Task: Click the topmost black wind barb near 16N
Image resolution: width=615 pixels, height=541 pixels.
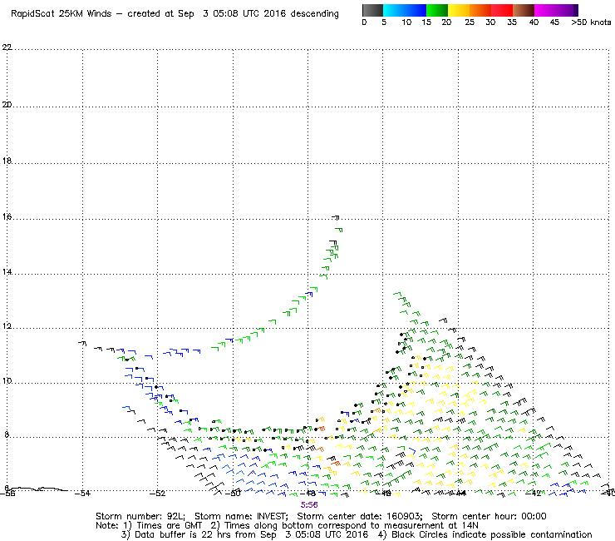Action: 336,217
